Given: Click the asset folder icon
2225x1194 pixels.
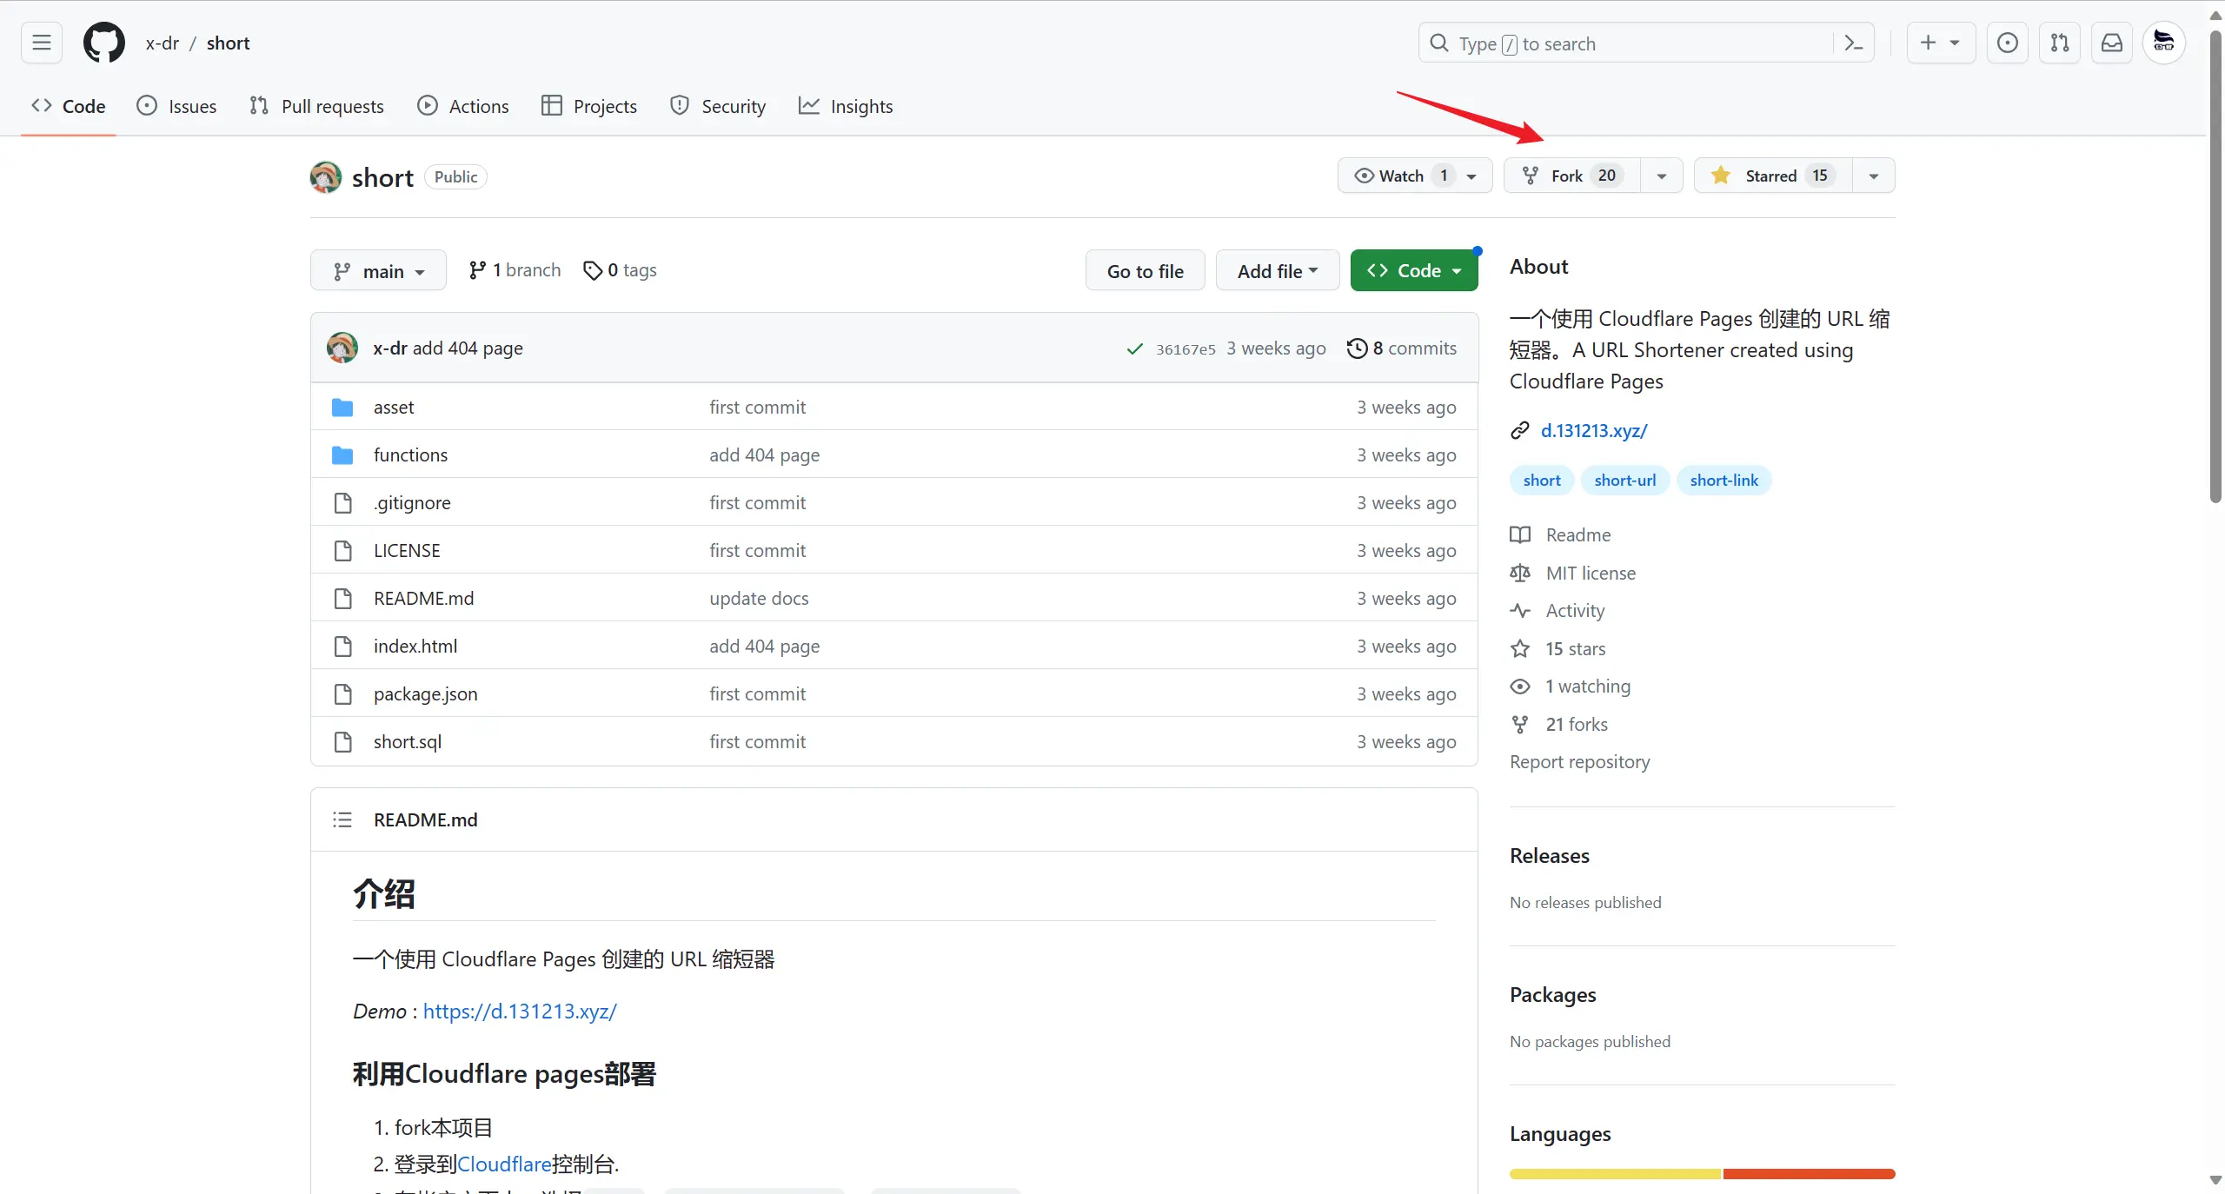Looking at the screenshot, I should click(342, 407).
